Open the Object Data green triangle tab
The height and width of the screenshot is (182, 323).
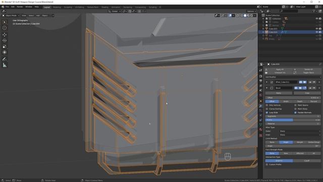click(261, 125)
